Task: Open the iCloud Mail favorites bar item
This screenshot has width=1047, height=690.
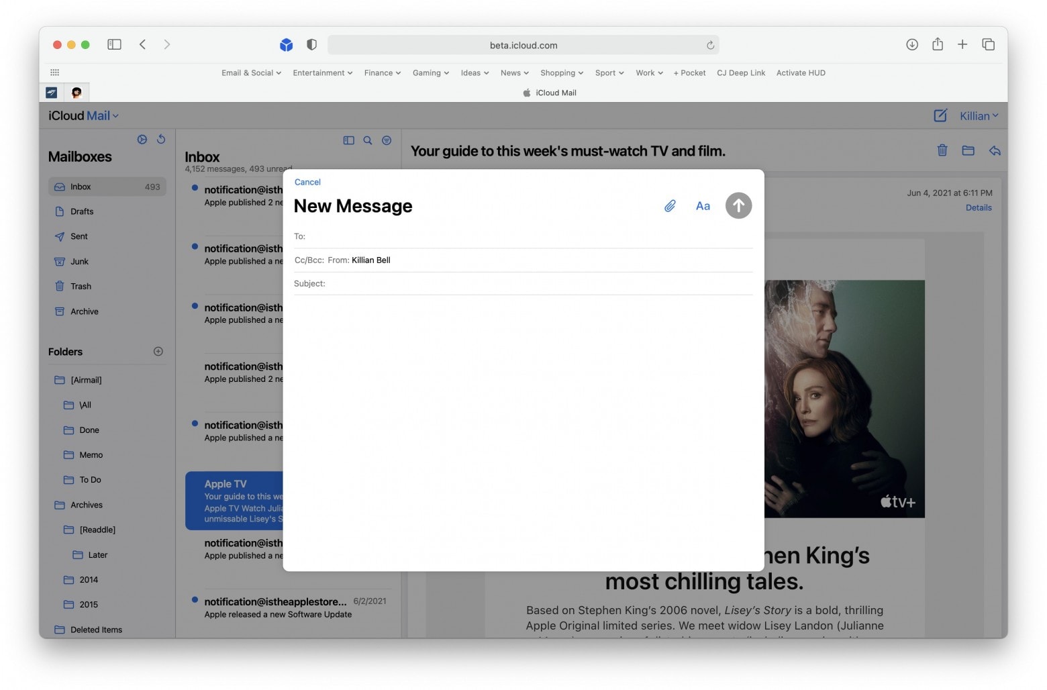Action: click(x=549, y=93)
